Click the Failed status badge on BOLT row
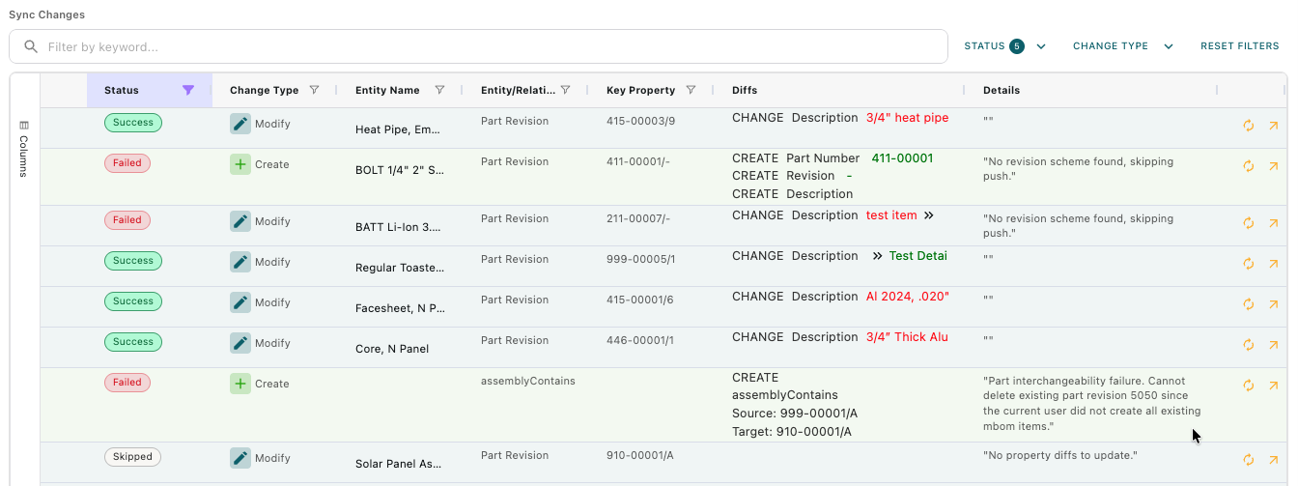Image resolution: width=1298 pixels, height=486 pixels. click(x=127, y=163)
